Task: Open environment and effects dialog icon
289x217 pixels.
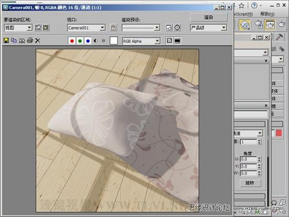Action: [x=177, y=28]
